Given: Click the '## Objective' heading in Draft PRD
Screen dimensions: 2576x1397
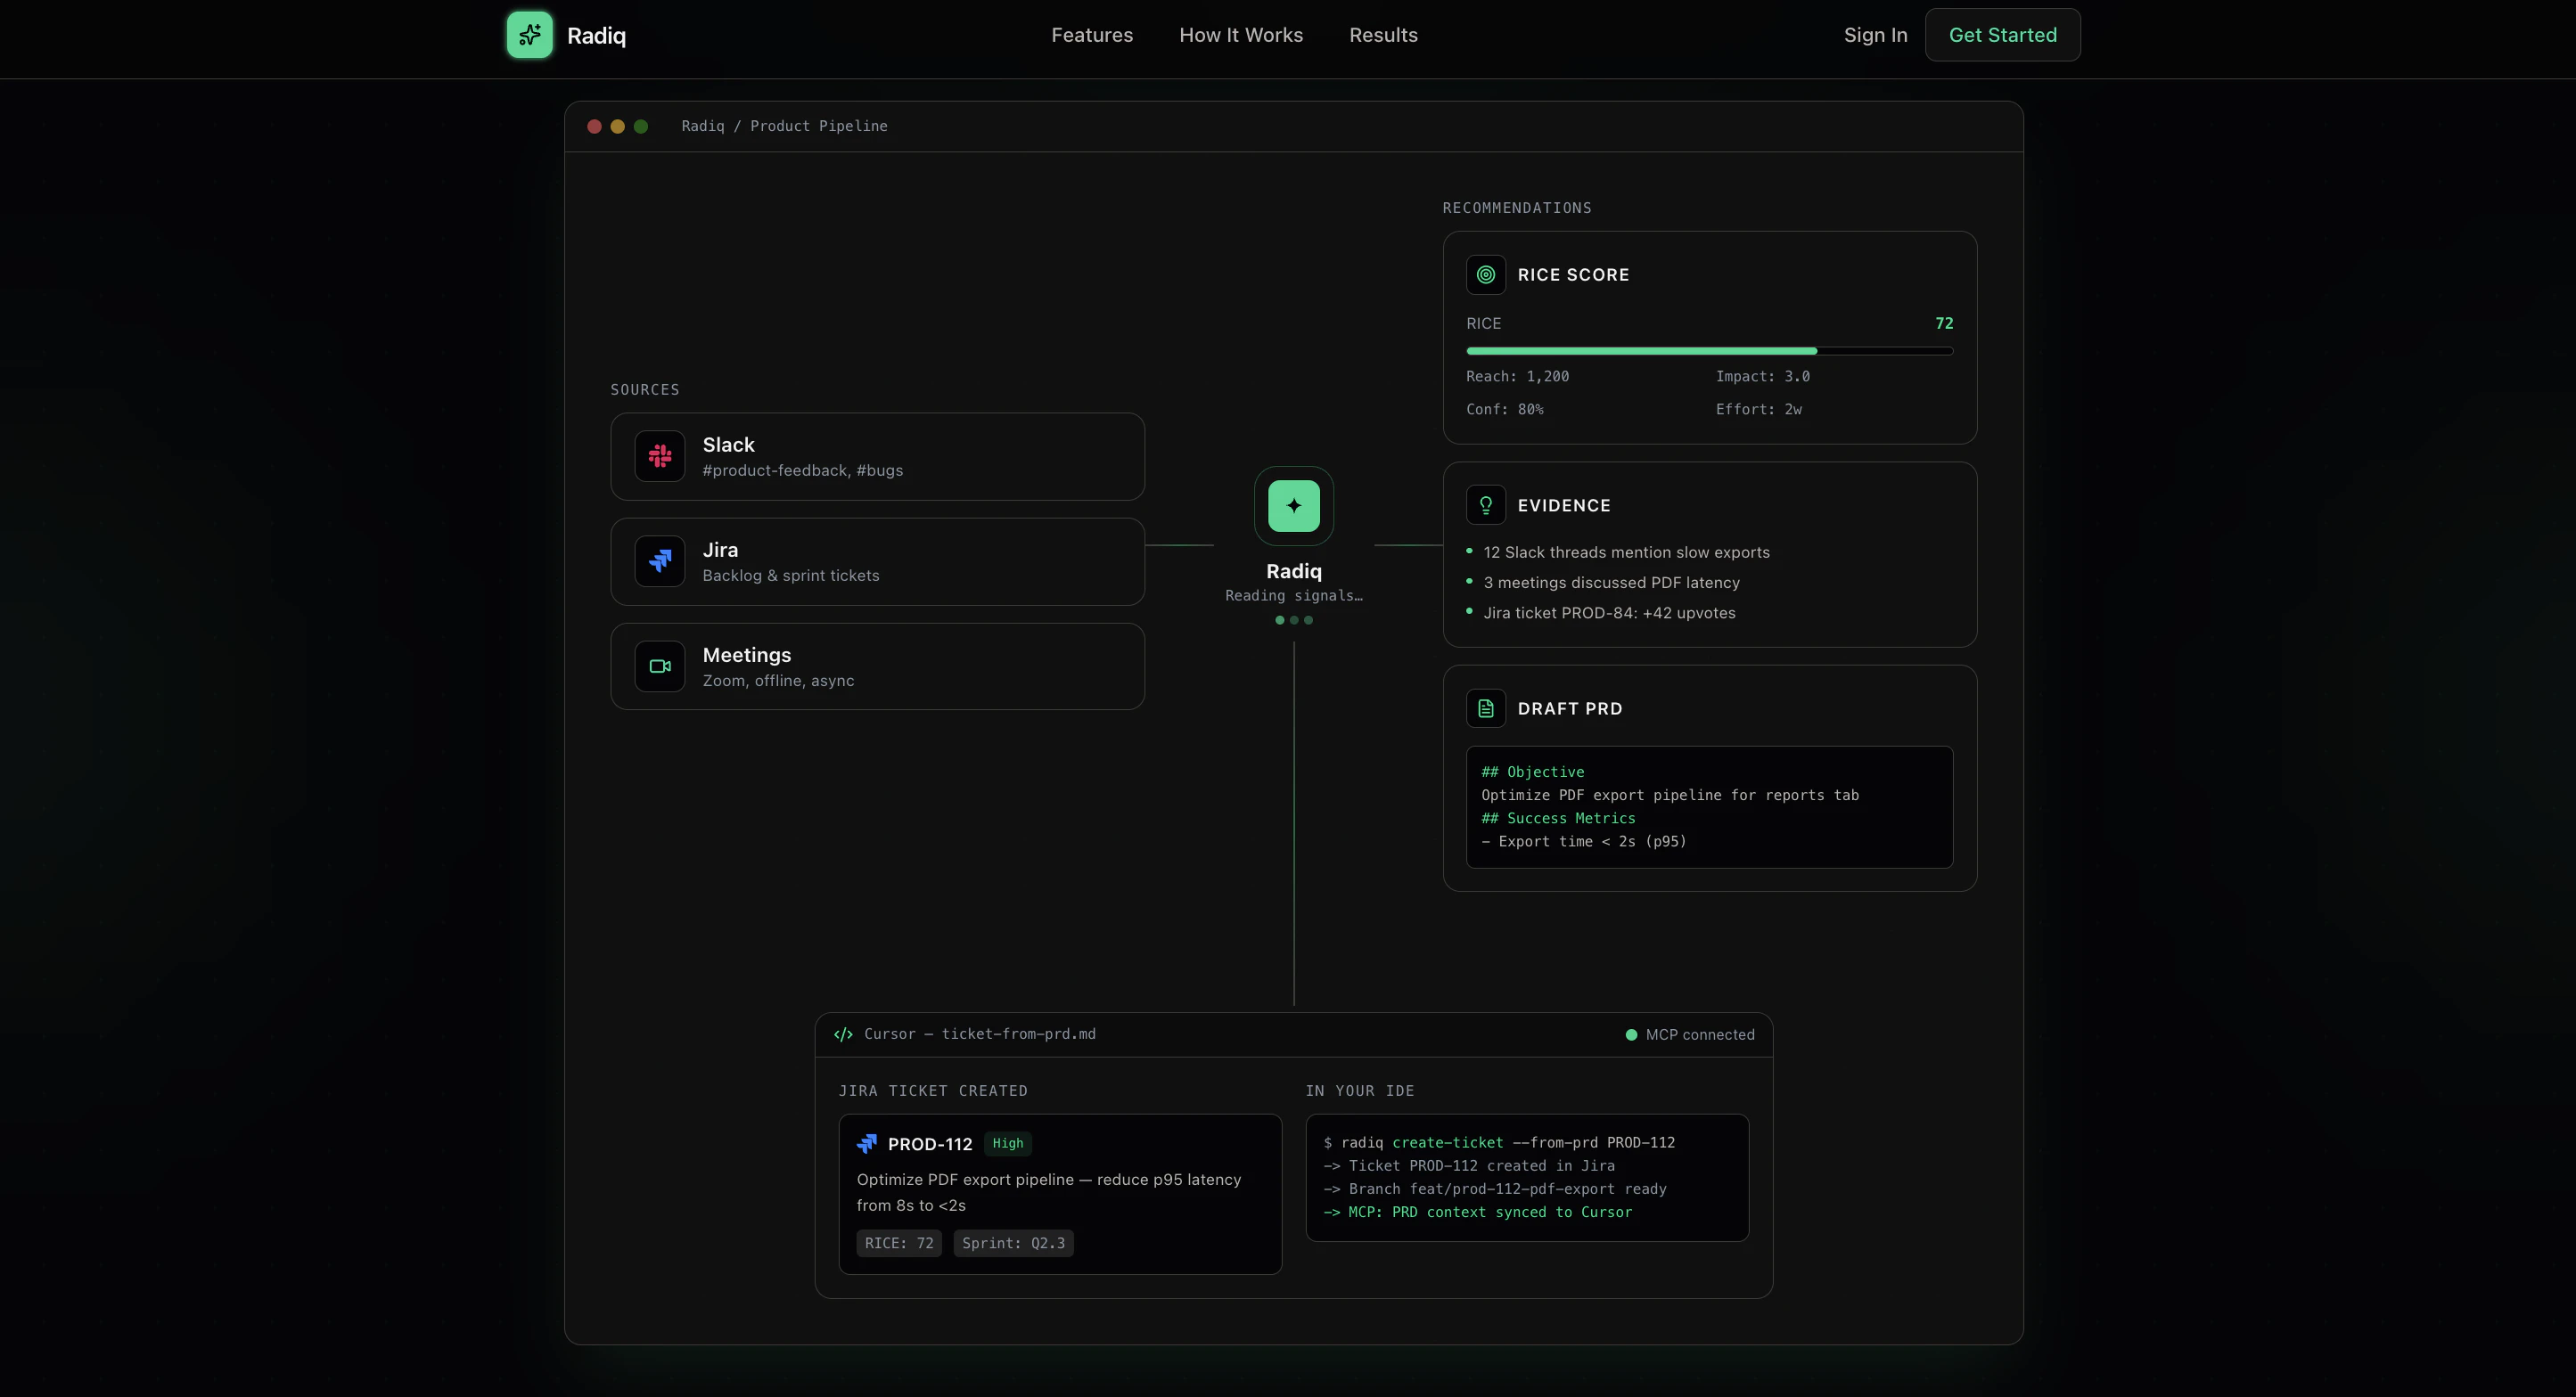Looking at the screenshot, I should (1532, 772).
